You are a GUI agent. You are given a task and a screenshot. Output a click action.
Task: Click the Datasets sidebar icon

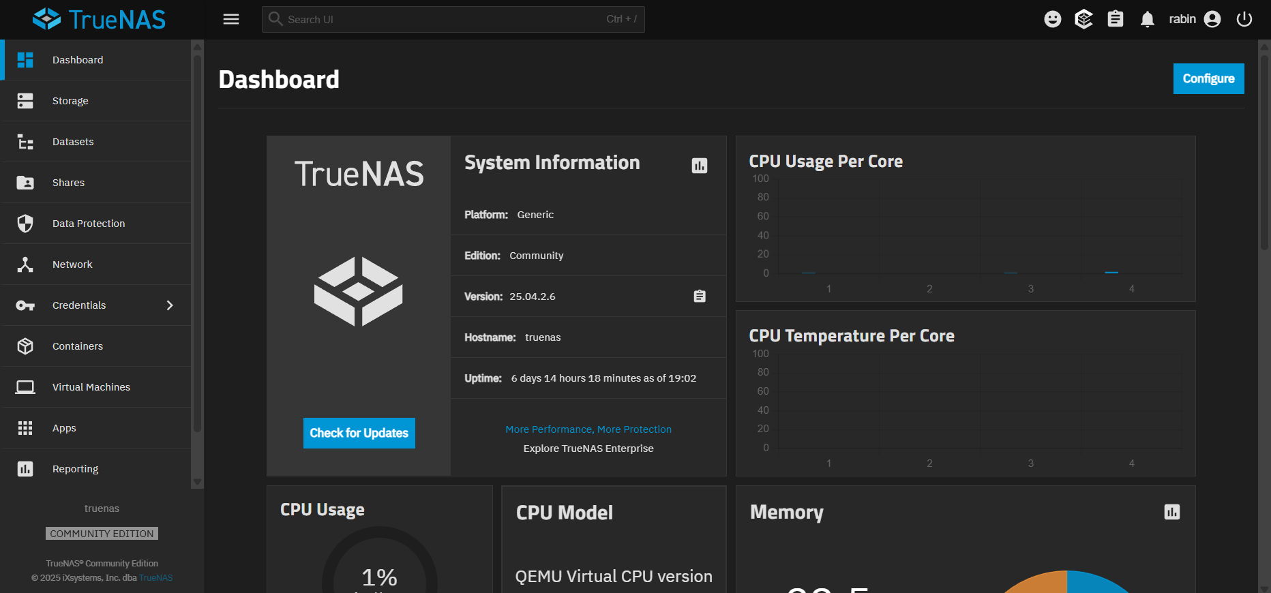(25, 142)
